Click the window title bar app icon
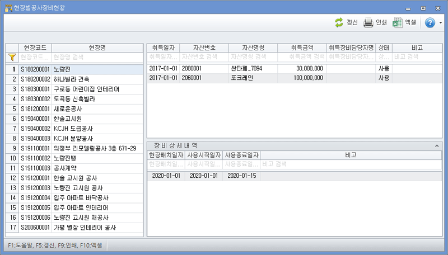 pos(8,8)
